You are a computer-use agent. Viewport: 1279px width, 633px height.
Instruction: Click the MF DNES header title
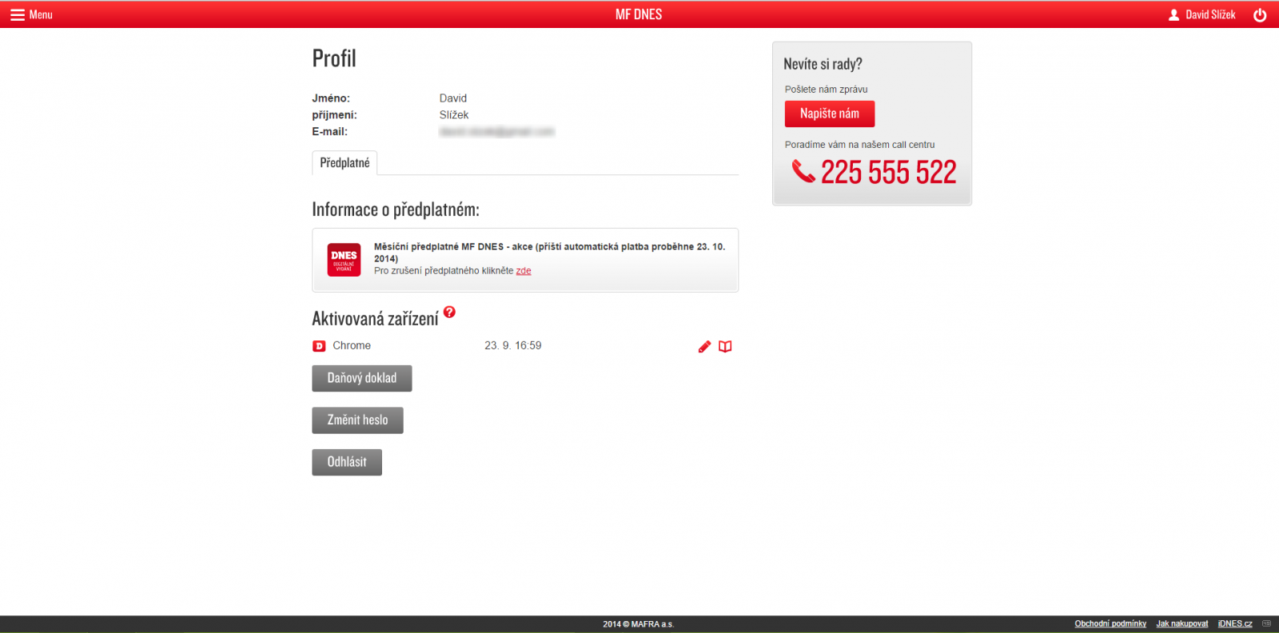click(639, 14)
